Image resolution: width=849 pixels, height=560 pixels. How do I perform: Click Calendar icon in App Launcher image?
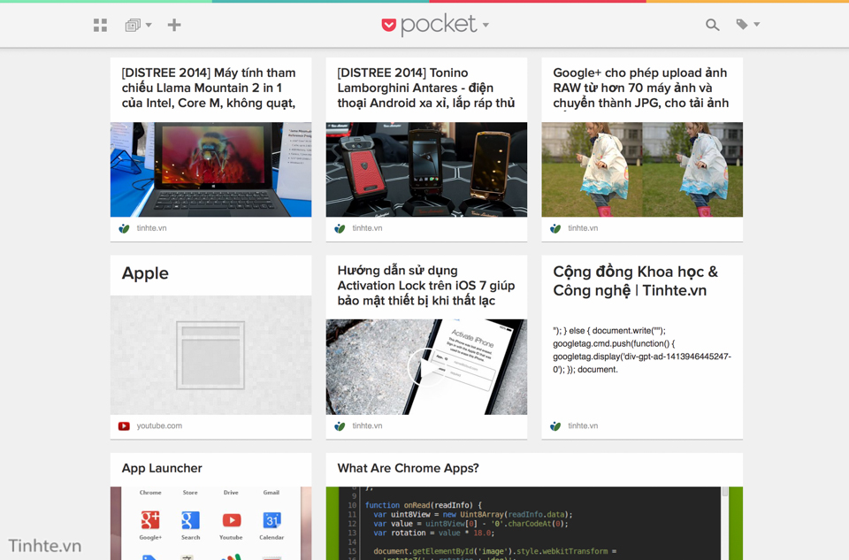(272, 520)
